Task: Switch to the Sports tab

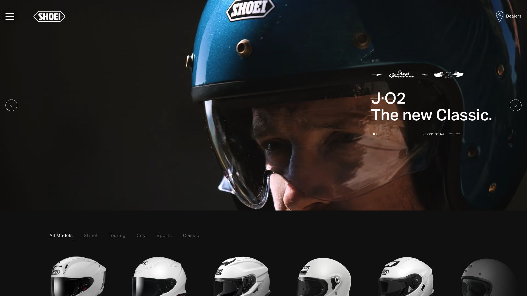Action: point(164,236)
